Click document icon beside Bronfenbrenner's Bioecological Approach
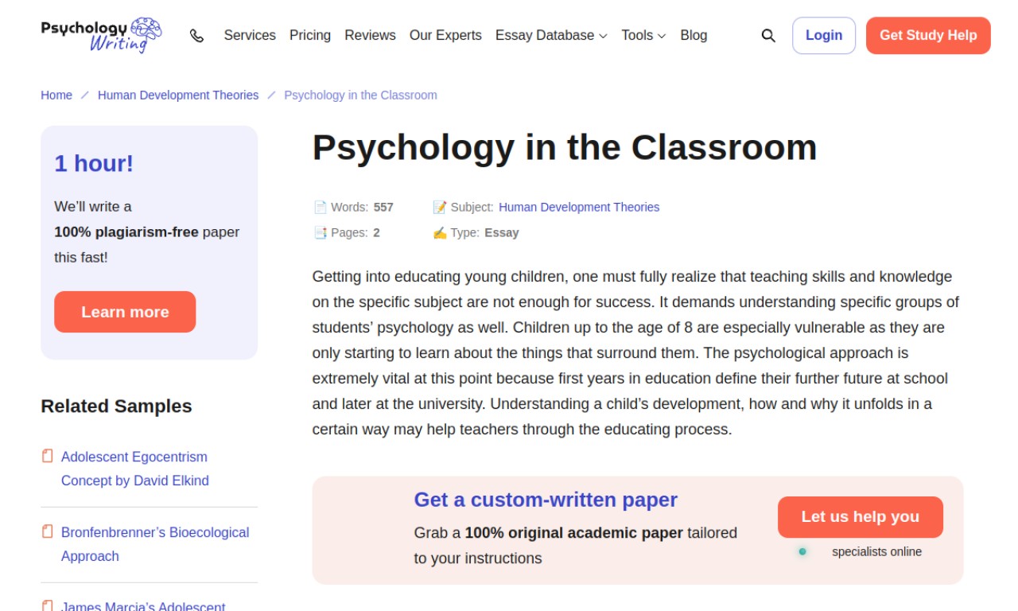This screenshot has width=1018, height=611. 48,531
